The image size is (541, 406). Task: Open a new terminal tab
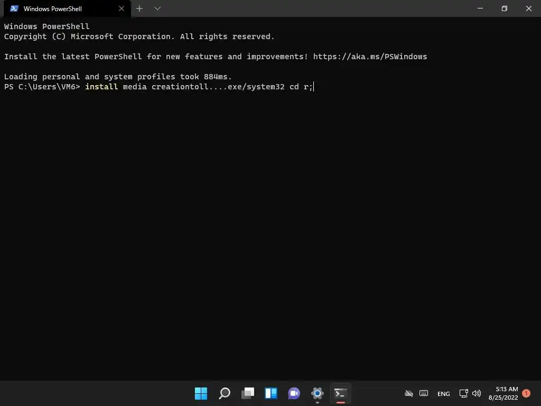(139, 8)
